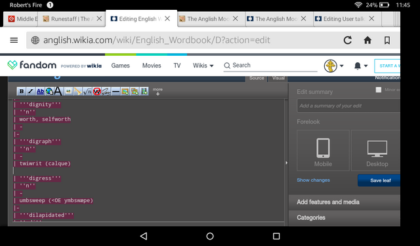
Task: Insert internal link with Ab icon
Action: tap(40, 91)
